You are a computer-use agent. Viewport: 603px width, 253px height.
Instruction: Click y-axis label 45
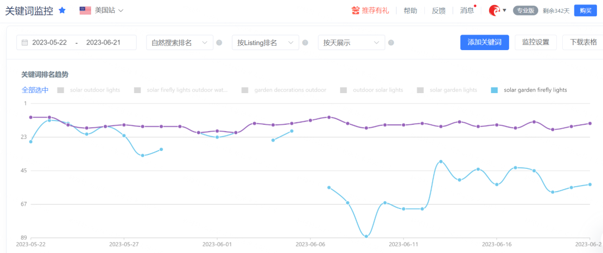pos(25,171)
